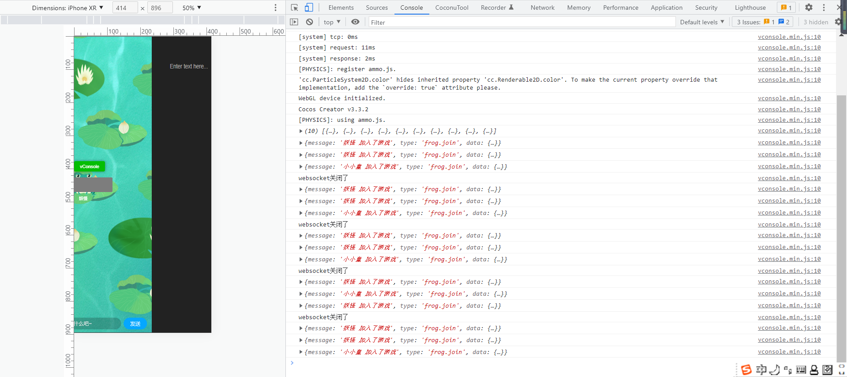Screen dimensions: 847x377
Task: Open the Memory tab
Action: (x=579, y=8)
